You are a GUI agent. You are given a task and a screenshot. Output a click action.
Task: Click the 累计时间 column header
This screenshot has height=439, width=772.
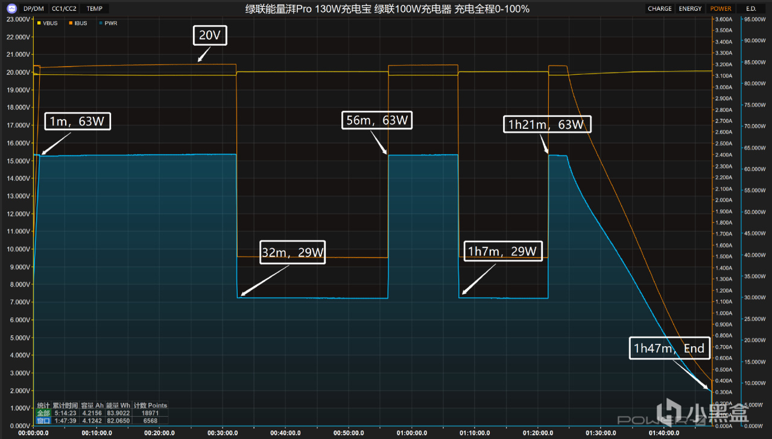(65, 405)
